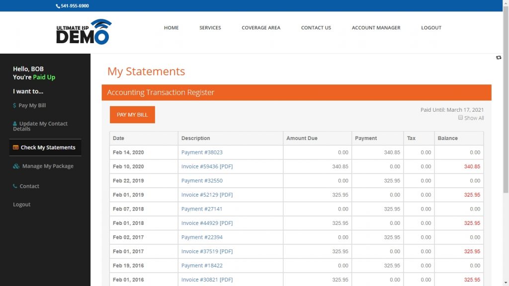Image resolution: width=509 pixels, height=286 pixels.
Task: Click the refresh icon above My Statements
Action: (x=499, y=58)
